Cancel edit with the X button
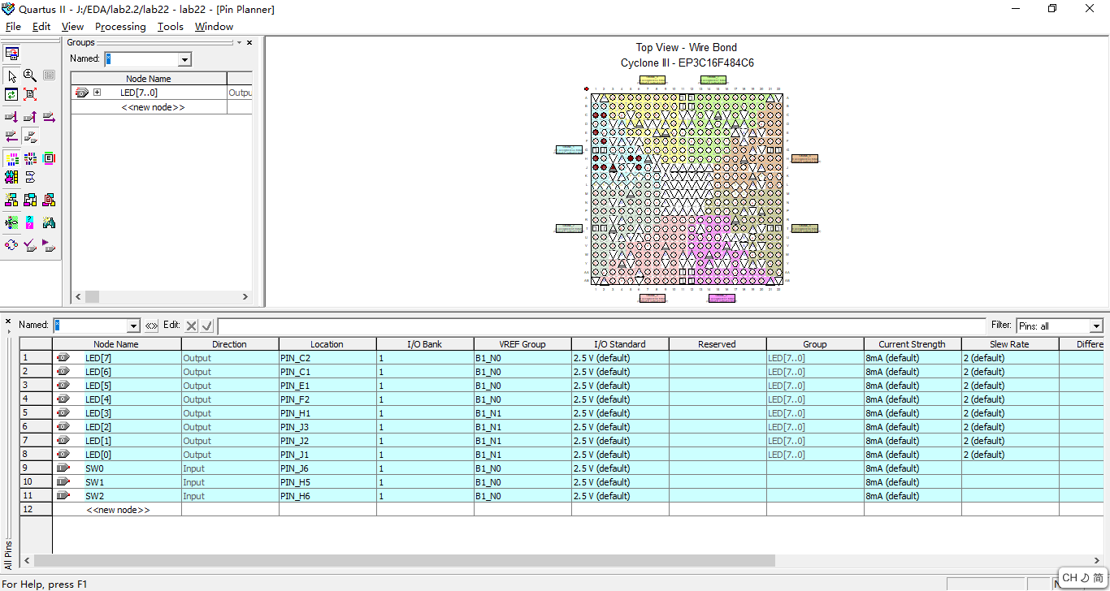This screenshot has height=591, width=1110. click(x=191, y=326)
